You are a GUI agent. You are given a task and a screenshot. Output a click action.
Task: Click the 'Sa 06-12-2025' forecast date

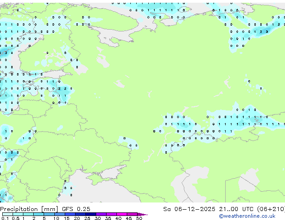click(x=189, y=209)
